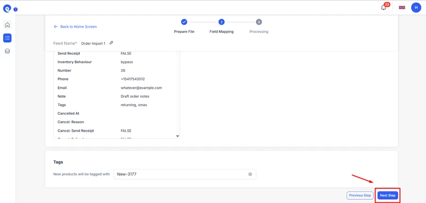
Task: Open user avatar H menu
Action: coord(416,7)
